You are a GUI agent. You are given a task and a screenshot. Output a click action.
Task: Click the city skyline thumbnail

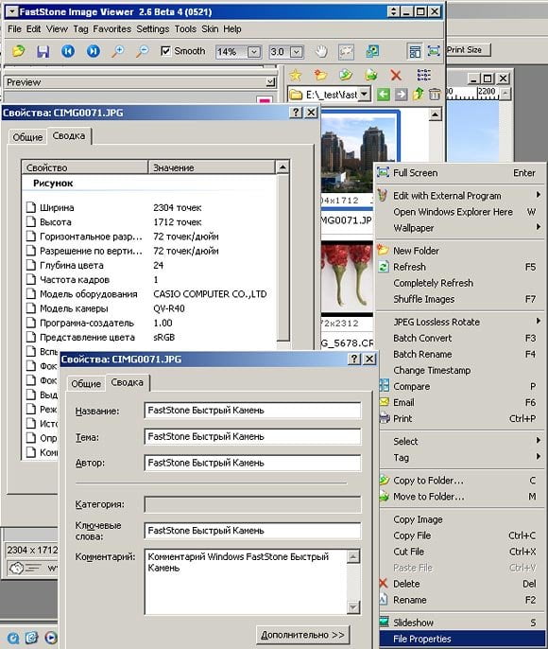pos(358,155)
